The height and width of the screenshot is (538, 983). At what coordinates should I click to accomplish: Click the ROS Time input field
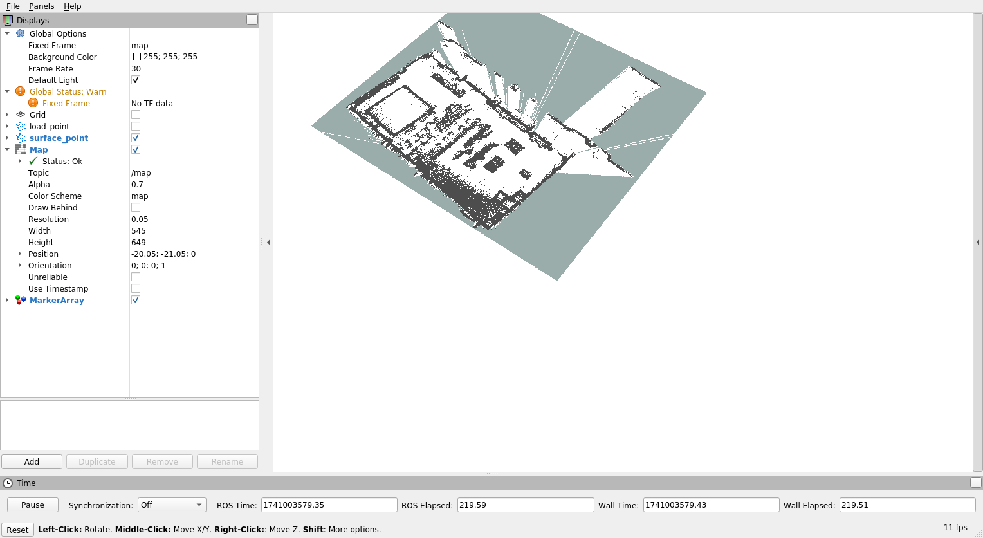tap(329, 505)
